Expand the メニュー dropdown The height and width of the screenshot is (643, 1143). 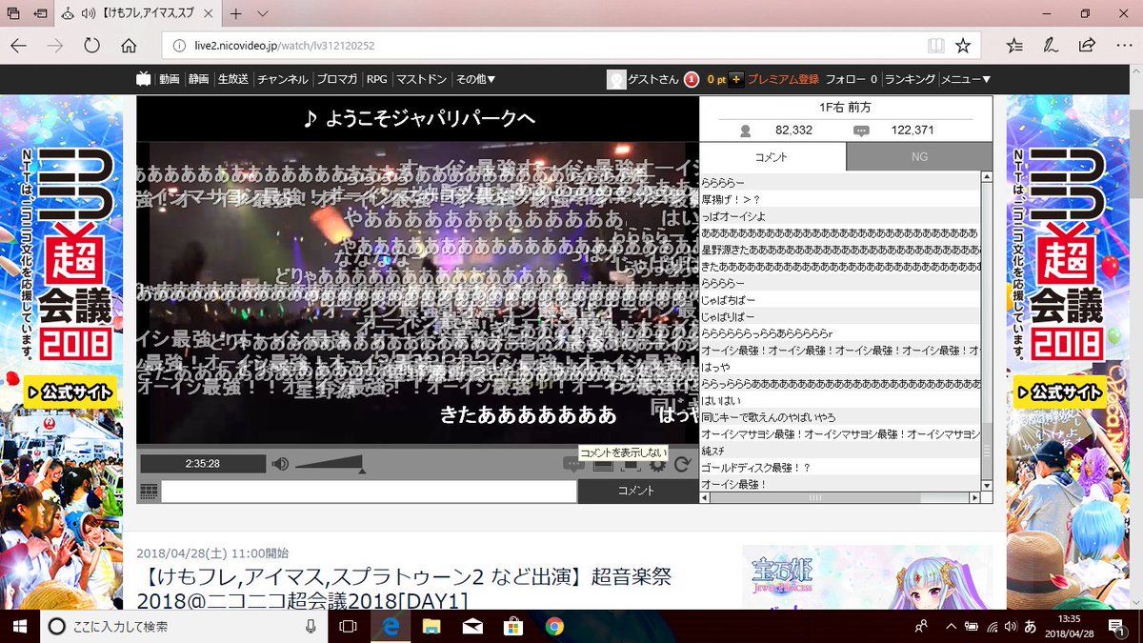point(967,80)
